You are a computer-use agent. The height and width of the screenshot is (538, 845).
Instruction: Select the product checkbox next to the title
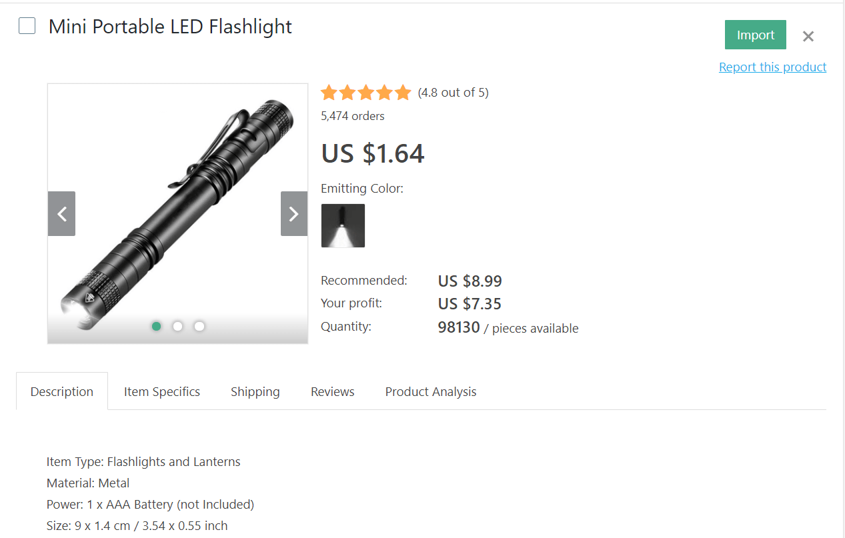[x=27, y=25]
